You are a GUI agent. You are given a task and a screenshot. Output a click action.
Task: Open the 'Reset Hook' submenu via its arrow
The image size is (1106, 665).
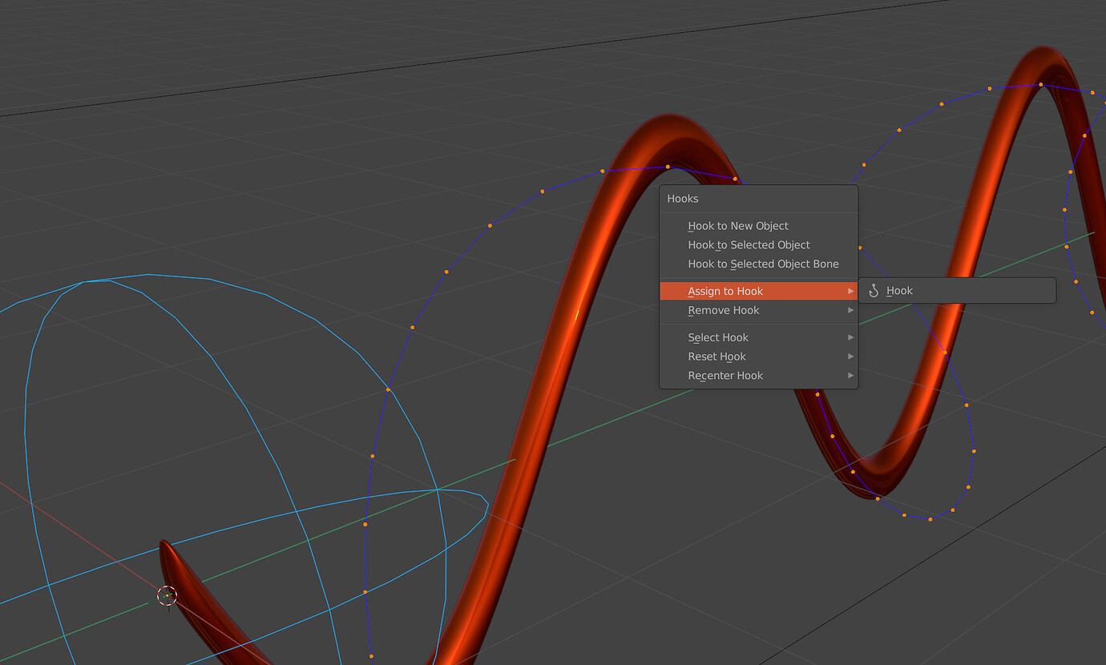point(850,357)
